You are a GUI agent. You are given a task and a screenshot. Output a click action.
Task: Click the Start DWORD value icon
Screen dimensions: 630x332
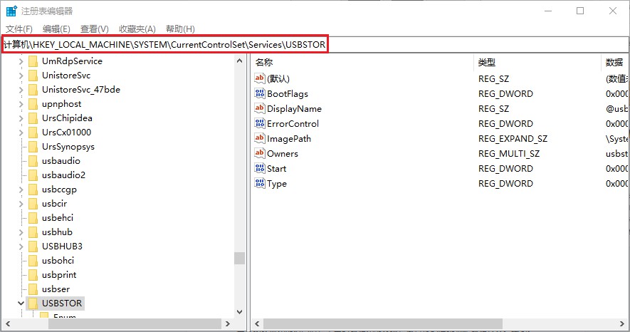pos(260,169)
